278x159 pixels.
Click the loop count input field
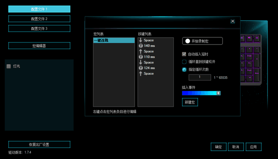pyautogui.click(x=200, y=77)
